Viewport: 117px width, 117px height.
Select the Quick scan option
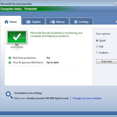pos(97,41)
